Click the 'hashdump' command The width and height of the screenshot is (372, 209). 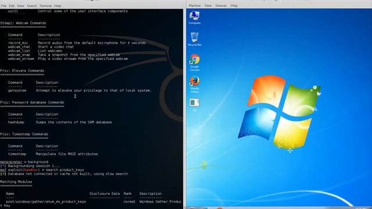[x=16, y=122]
